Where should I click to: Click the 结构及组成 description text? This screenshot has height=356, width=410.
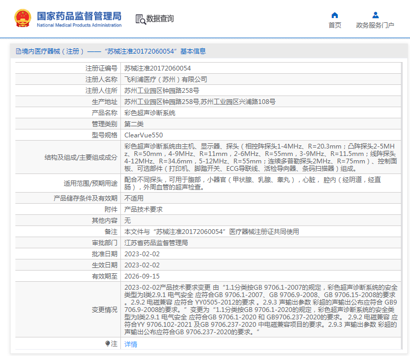(x=261, y=157)
